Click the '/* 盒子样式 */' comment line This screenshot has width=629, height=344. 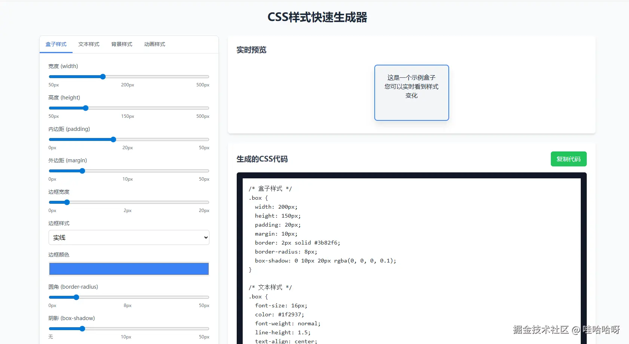pos(270,188)
